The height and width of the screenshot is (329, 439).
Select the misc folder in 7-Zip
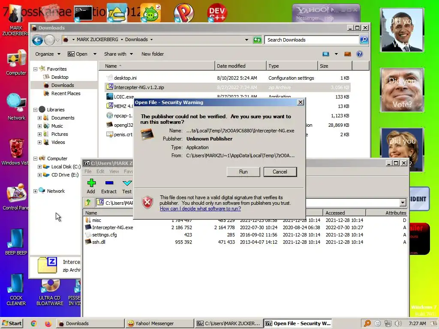click(96, 220)
